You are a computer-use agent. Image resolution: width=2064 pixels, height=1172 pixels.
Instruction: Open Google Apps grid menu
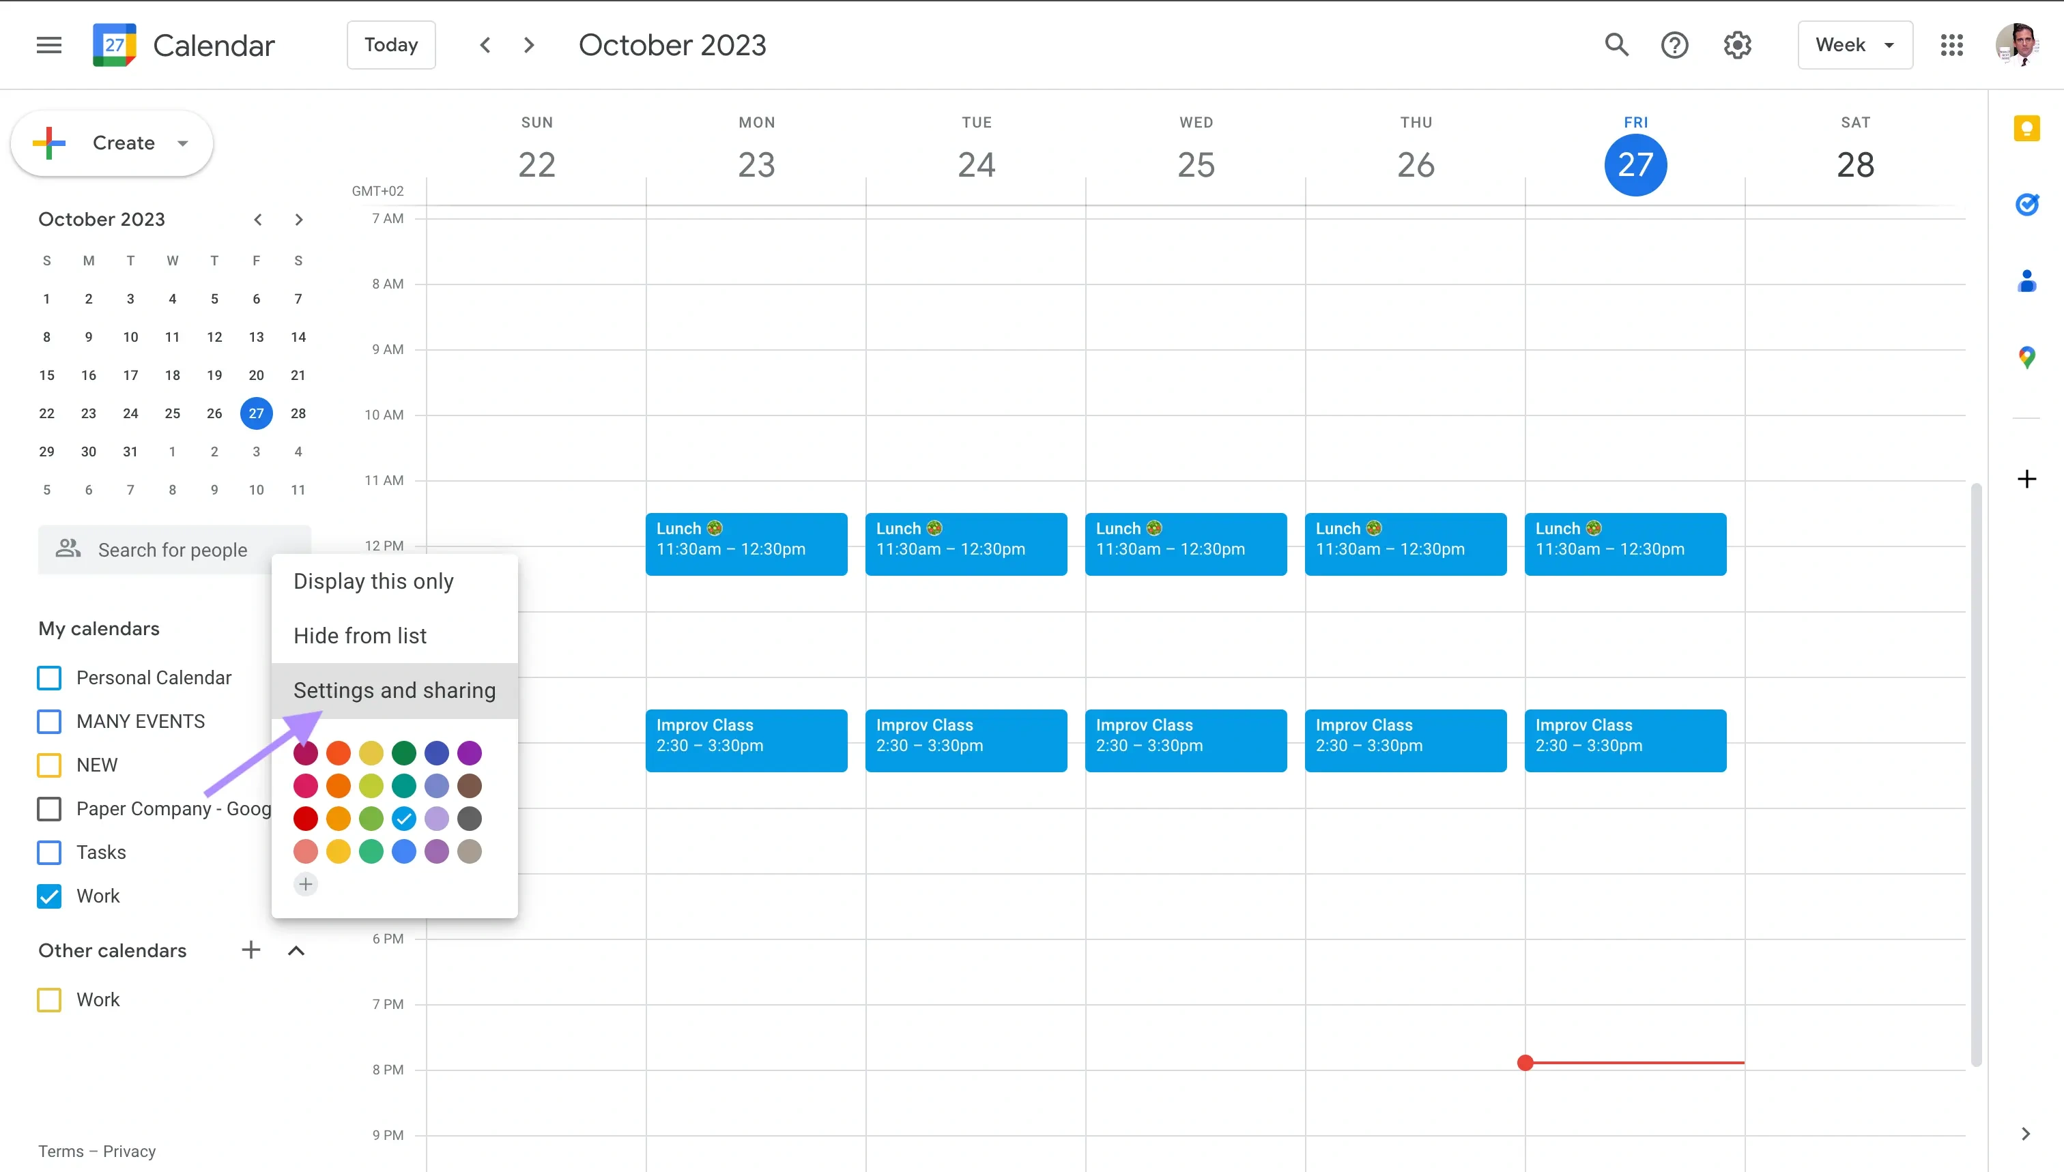point(1953,44)
